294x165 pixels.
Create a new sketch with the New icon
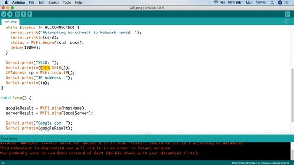[17, 14]
